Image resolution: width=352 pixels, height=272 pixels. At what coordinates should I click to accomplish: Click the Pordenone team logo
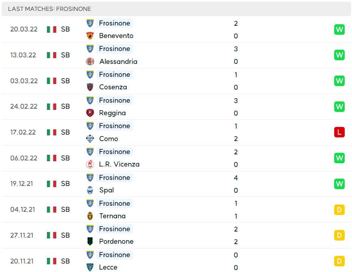pos(90,242)
